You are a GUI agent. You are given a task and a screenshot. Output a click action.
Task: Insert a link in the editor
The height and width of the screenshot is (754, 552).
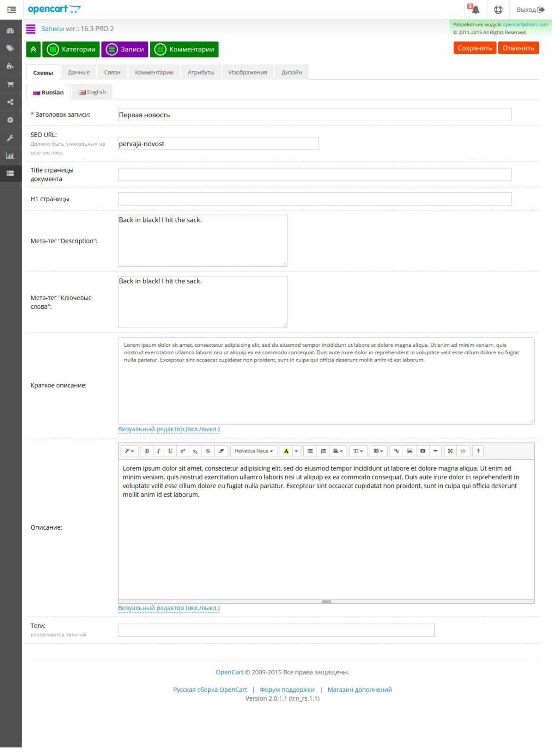pos(397,451)
